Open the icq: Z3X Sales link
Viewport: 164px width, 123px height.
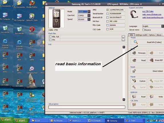click(x=148, y=11)
